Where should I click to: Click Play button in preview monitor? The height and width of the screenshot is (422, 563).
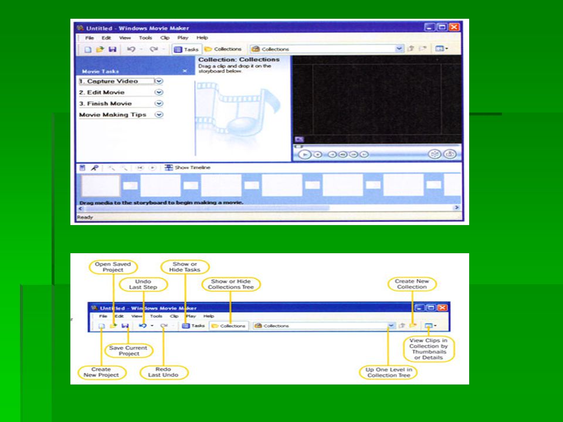pos(304,154)
